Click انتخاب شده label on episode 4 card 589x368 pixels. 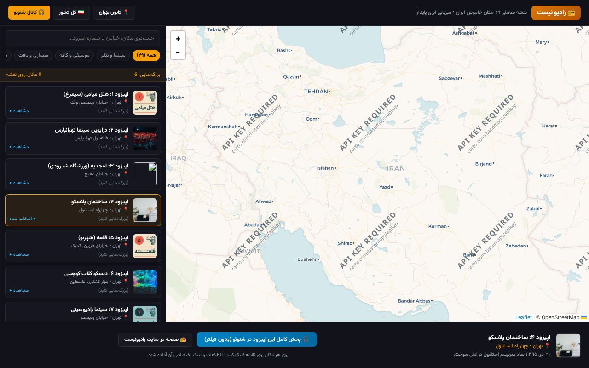click(23, 218)
